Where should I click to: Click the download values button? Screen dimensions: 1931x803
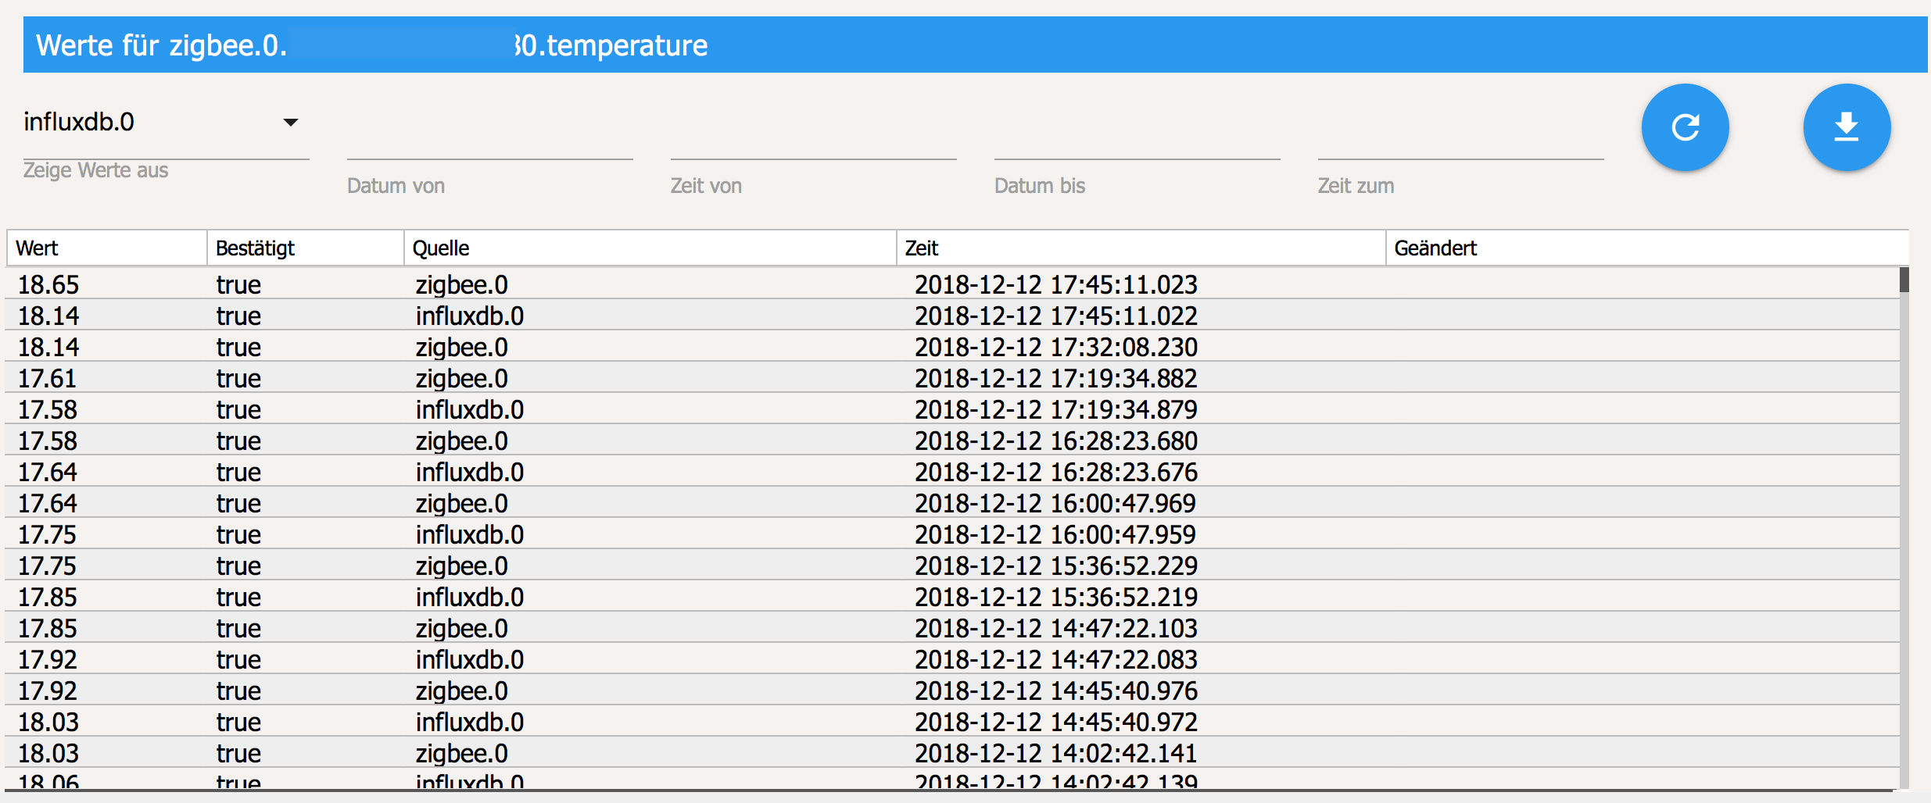(x=1847, y=127)
